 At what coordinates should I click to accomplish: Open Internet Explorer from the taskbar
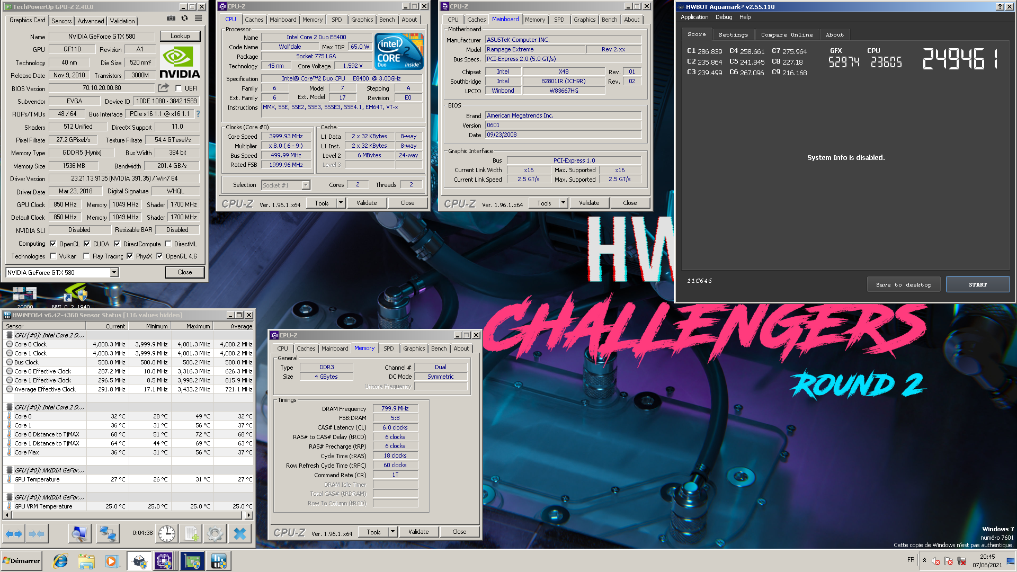[60, 561]
